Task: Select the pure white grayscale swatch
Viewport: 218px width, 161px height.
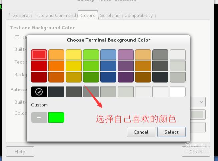Action: click(178, 92)
